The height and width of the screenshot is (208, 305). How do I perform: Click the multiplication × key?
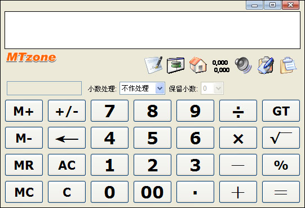coord(238,138)
